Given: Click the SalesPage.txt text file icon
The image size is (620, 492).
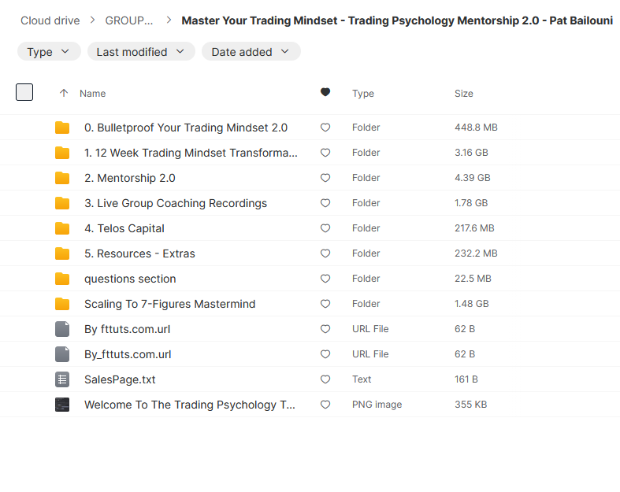Looking at the screenshot, I should (62, 379).
